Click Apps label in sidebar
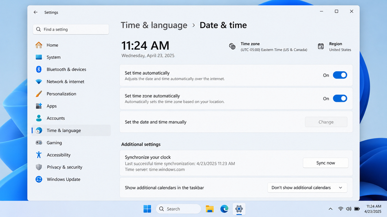 [52, 106]
